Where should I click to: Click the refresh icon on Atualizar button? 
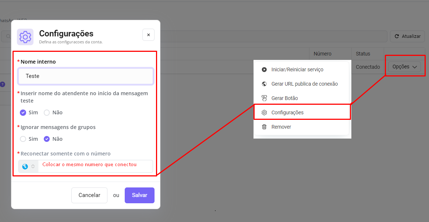pos(397,36)
